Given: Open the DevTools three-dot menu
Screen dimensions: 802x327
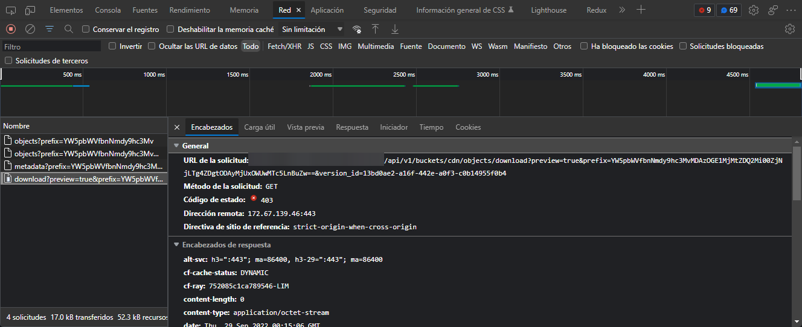Looking at the screenshot, I should 792,10.
